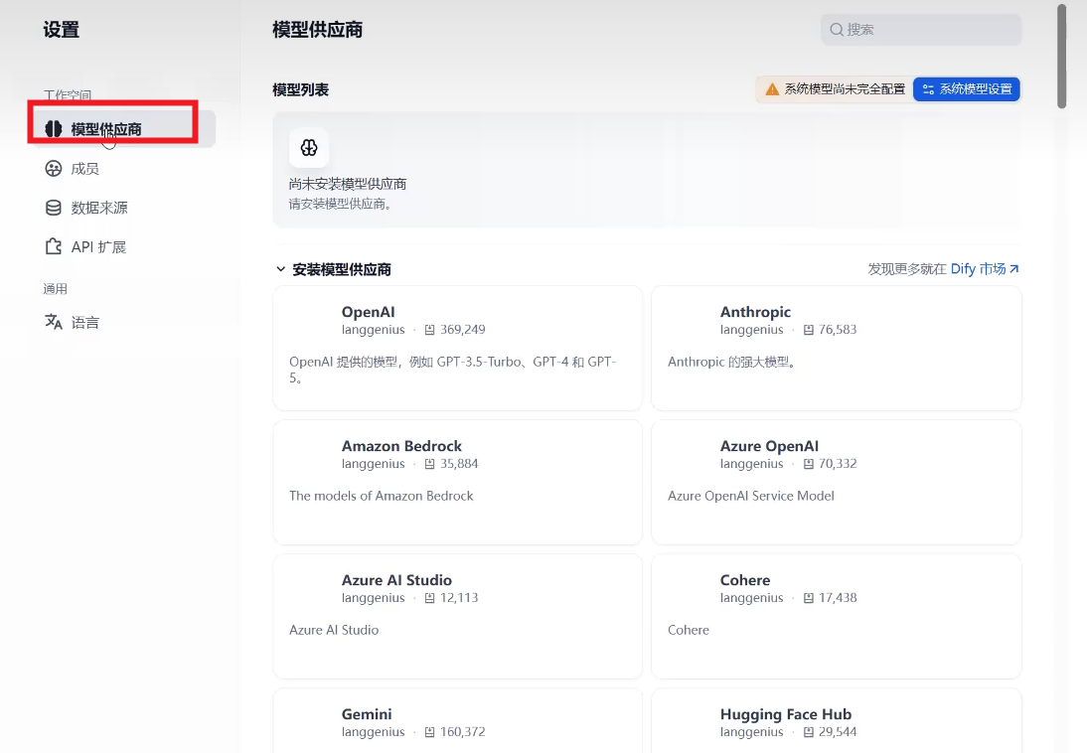Click the install count icon on Hugging Face Hub card
Screen dimensions: 1087x753
[x=809, y=732]
